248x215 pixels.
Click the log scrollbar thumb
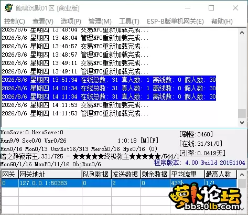[242, 114]
